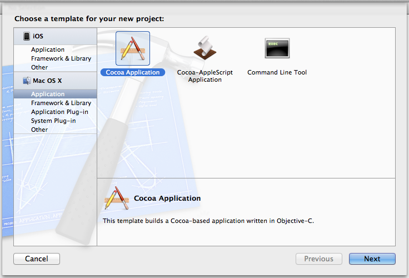The image size is (409, 278).
Task: Click the template description sentence about Objective-C
Action: (x=208, y=221)
